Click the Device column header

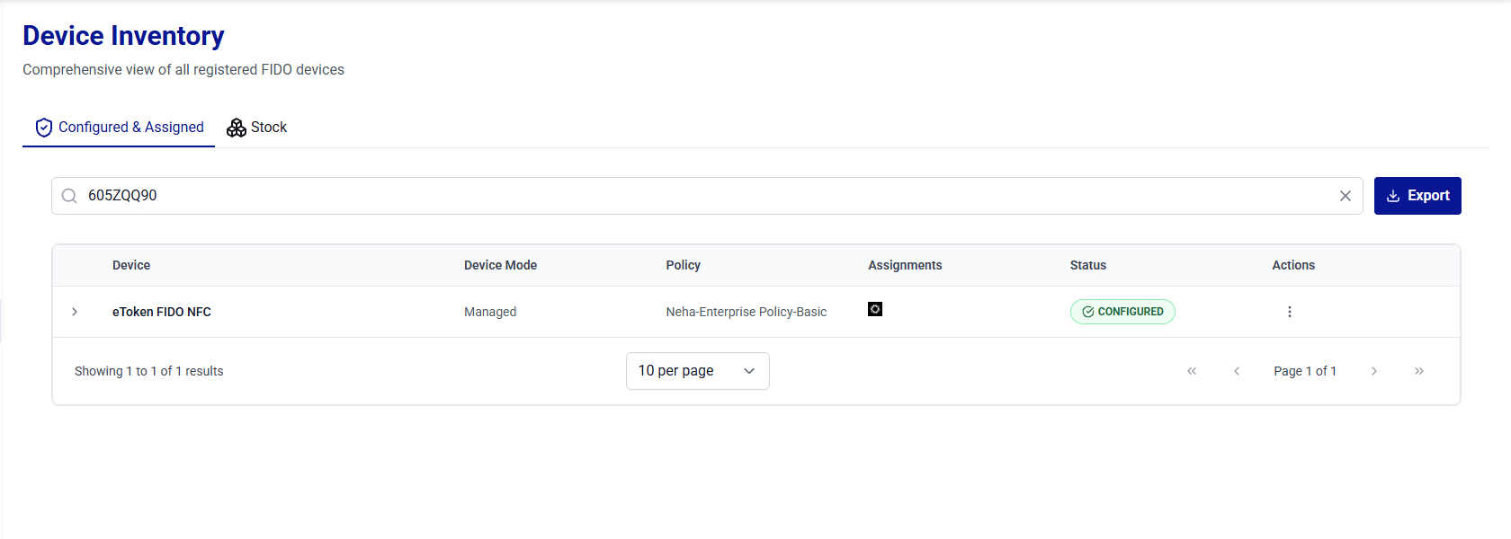[x=131, y=265]
